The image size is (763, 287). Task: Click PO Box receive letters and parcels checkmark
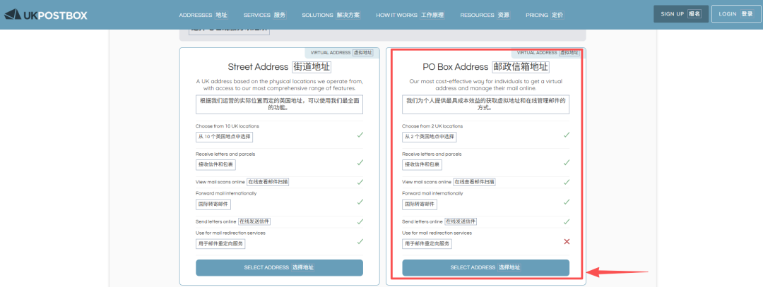[x=567, y=162]
